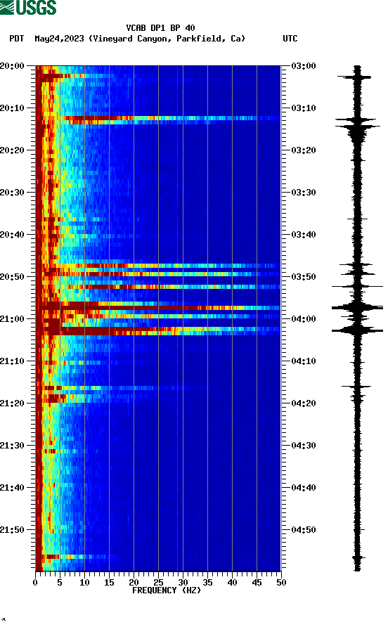The image size is (388, 627).
Task: Click the location text 'Vineyard Canyon, Parkfield, Ca'
Action: coord(167,39)
